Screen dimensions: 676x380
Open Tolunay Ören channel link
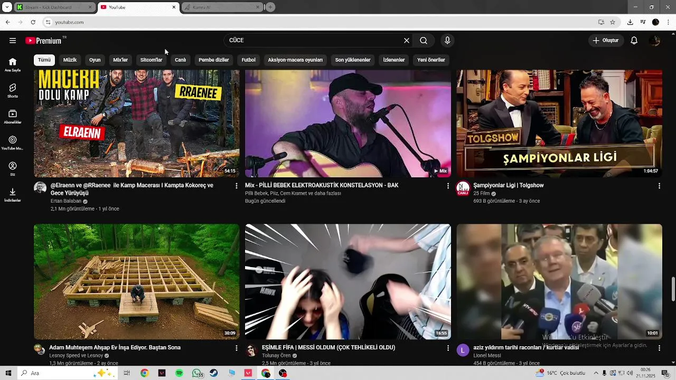(276, 356)
